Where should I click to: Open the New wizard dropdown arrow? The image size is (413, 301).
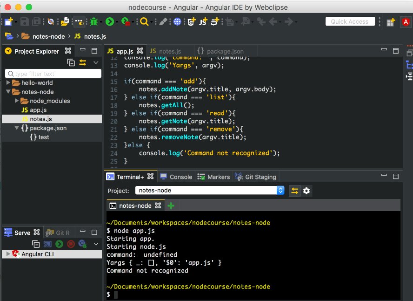[16, 21]
